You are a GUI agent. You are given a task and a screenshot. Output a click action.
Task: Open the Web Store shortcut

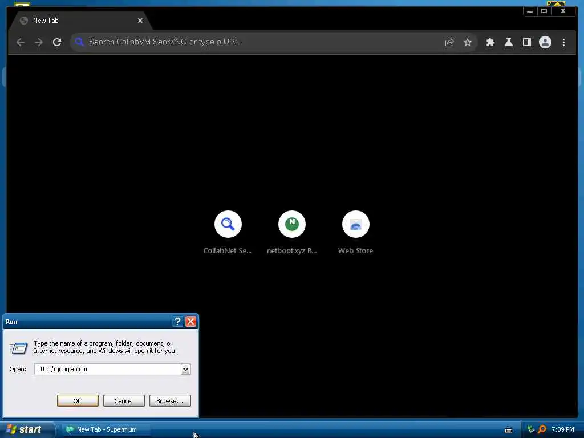click(355, 233)
